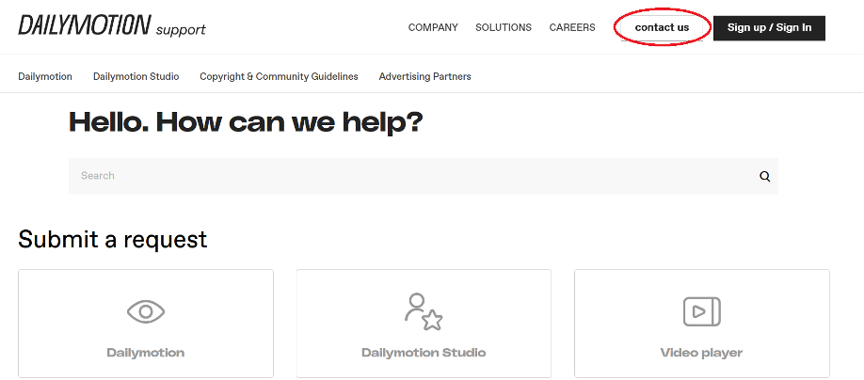Open the COMPANY menu
The width and height of the screenshot is (864, 380).
point(433,27)
